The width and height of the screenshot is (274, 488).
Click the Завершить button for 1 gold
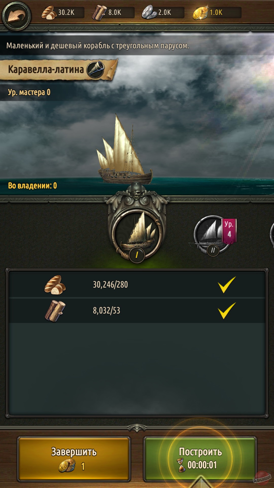[x=74, y=459]
